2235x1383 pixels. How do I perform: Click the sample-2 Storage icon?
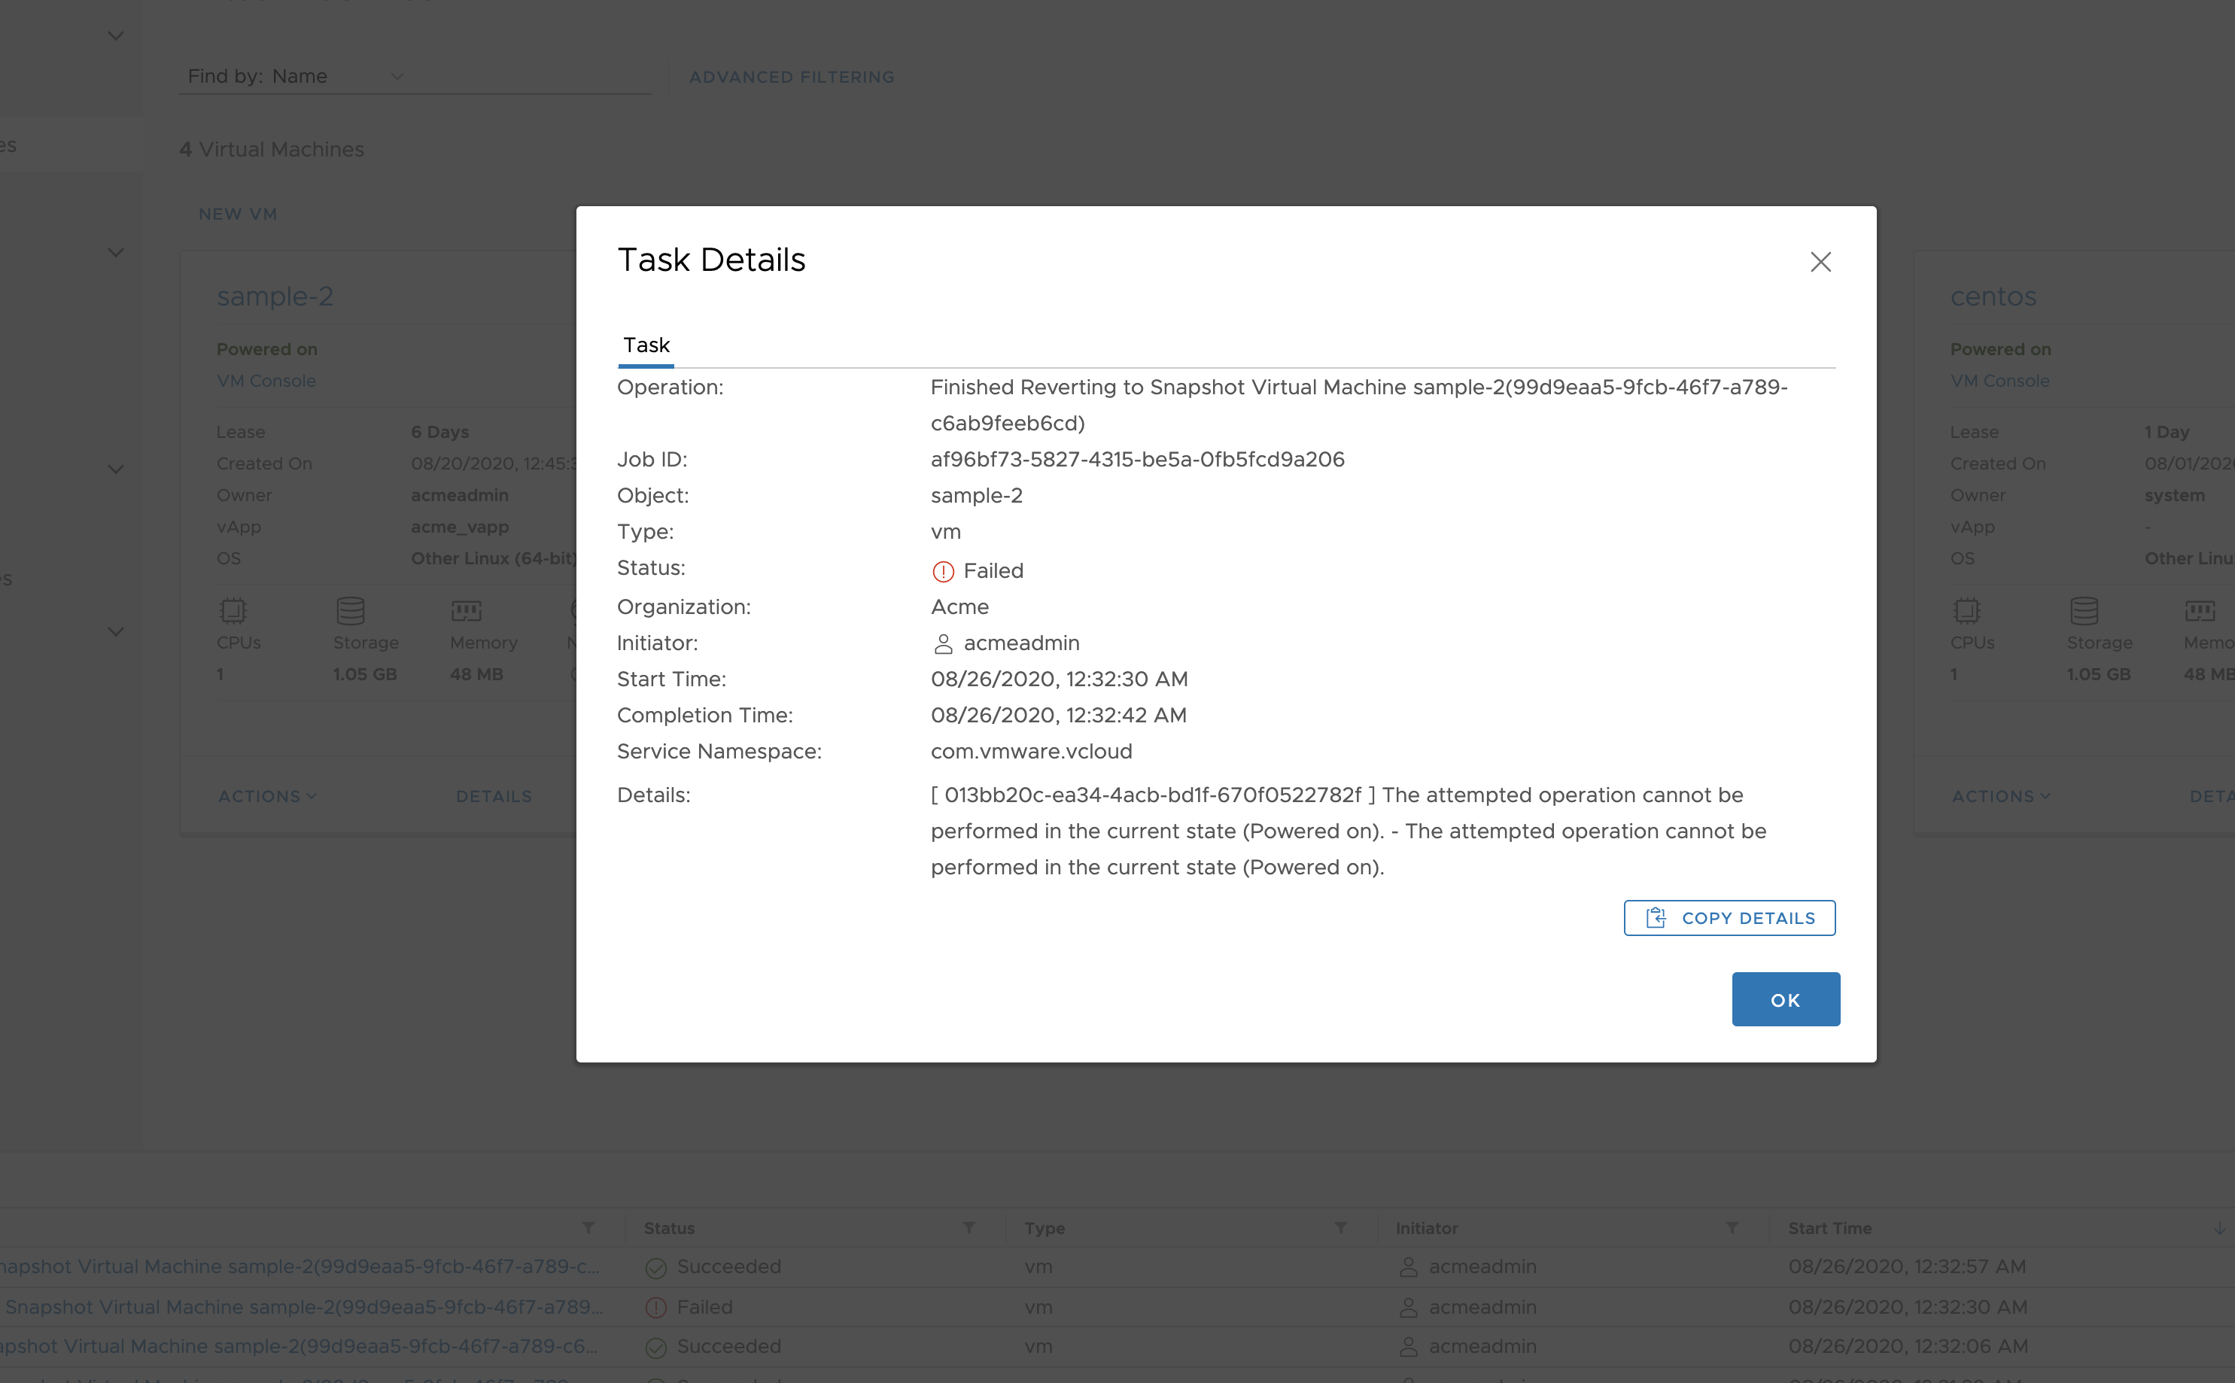coord(350,610)
